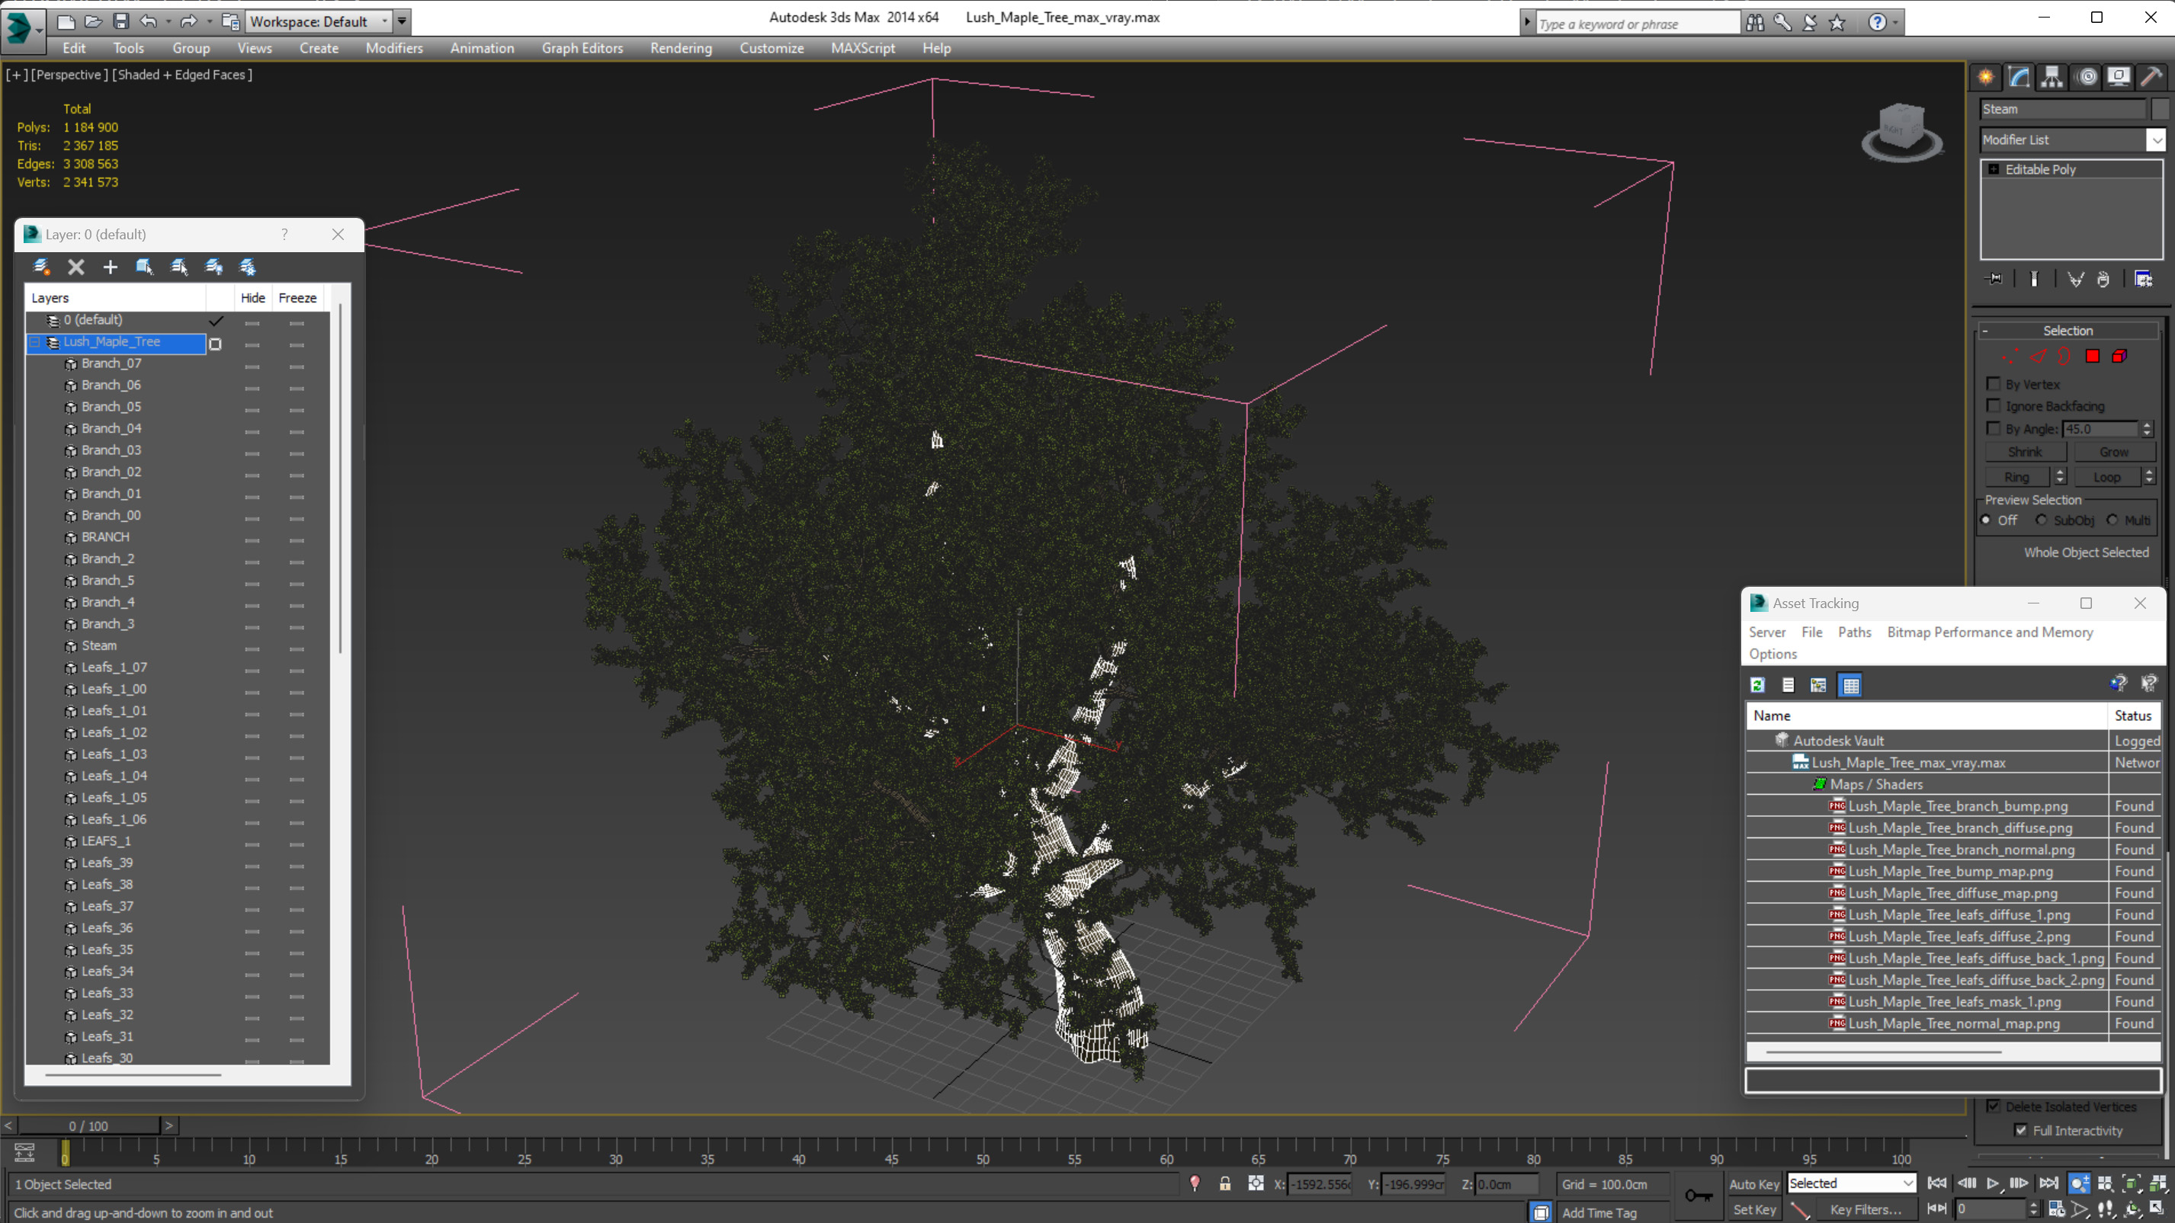The height and width of the screenshot is (1223, 2175).
Task: Open the Create command panel tab
Action: coord(1986,77)
